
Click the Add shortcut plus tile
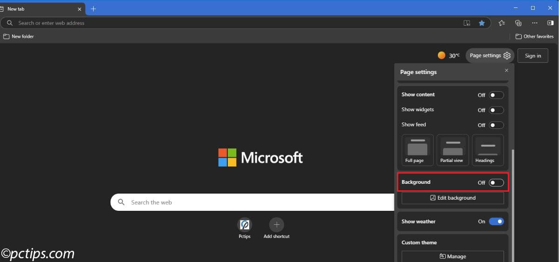pos(277,228)
